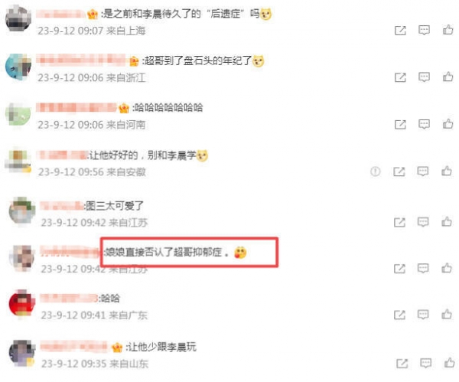
Task: Open the blurred username on 浙江 comment
Action: coord(81,60)
